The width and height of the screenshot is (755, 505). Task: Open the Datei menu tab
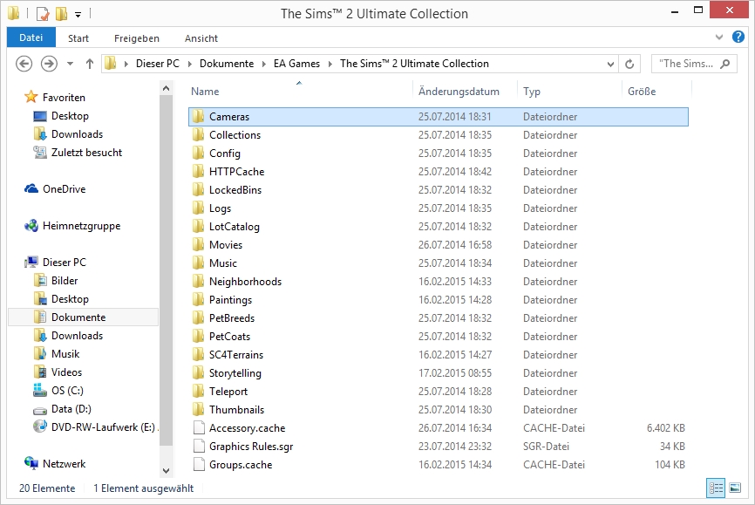(31, 38)
